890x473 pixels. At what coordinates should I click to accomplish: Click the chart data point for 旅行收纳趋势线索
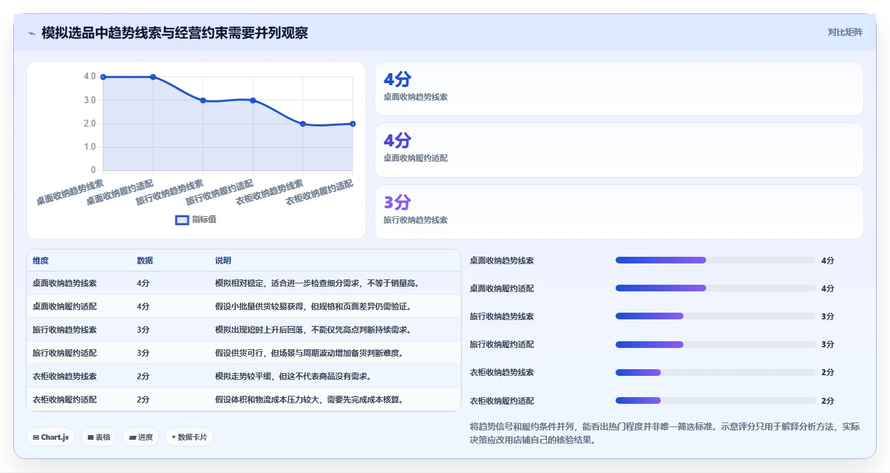click(203, 100)
